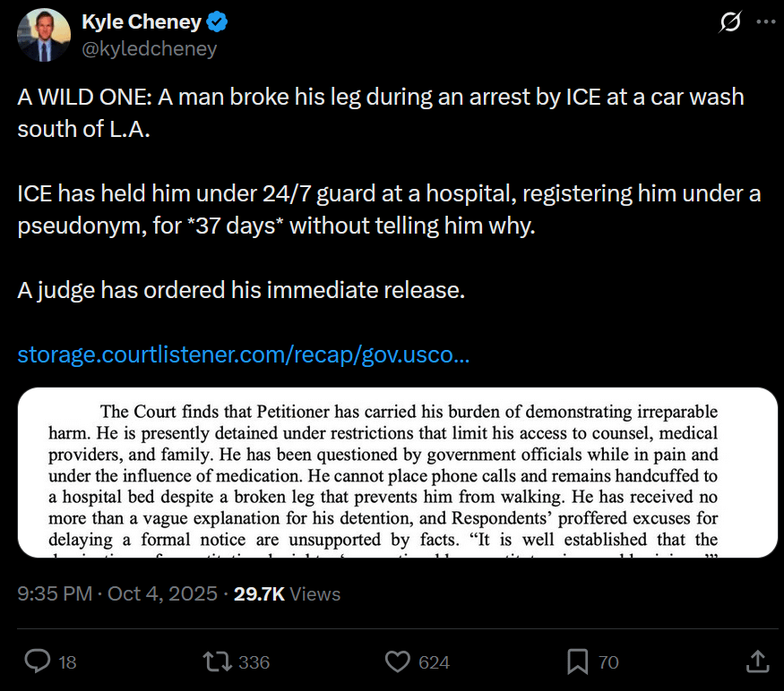Bookmark this post via bookmark icon

pyautogui.click(x=577, y=661)
